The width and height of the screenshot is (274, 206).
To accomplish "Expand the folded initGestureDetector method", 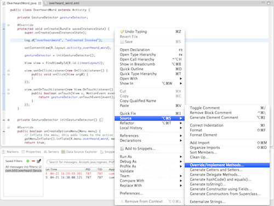I will (8, 120).
